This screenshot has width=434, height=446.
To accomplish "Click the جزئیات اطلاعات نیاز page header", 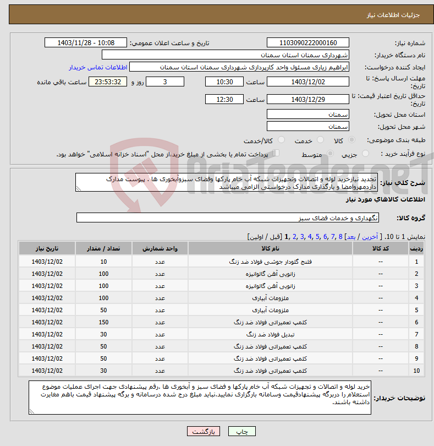I will (393, 15).
